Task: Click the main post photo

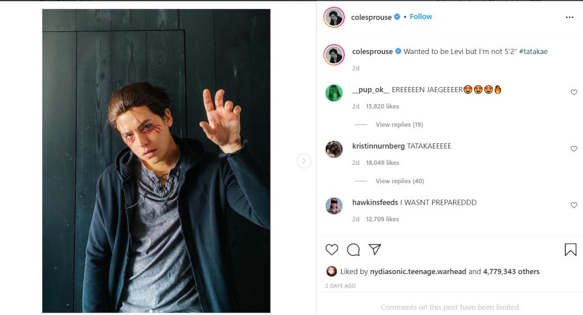Action: point(156,161)
